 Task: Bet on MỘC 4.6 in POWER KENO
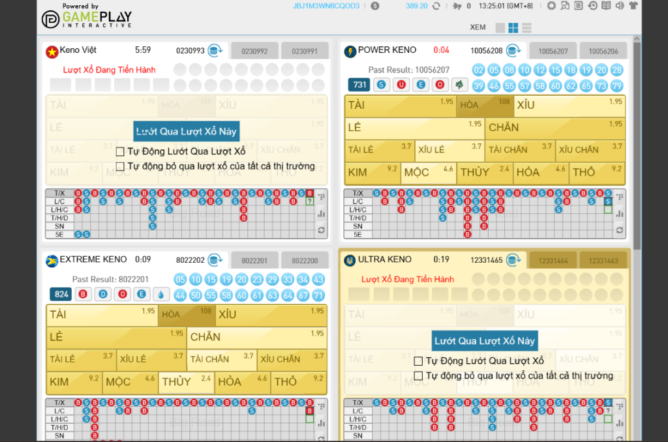pos(429,173)
